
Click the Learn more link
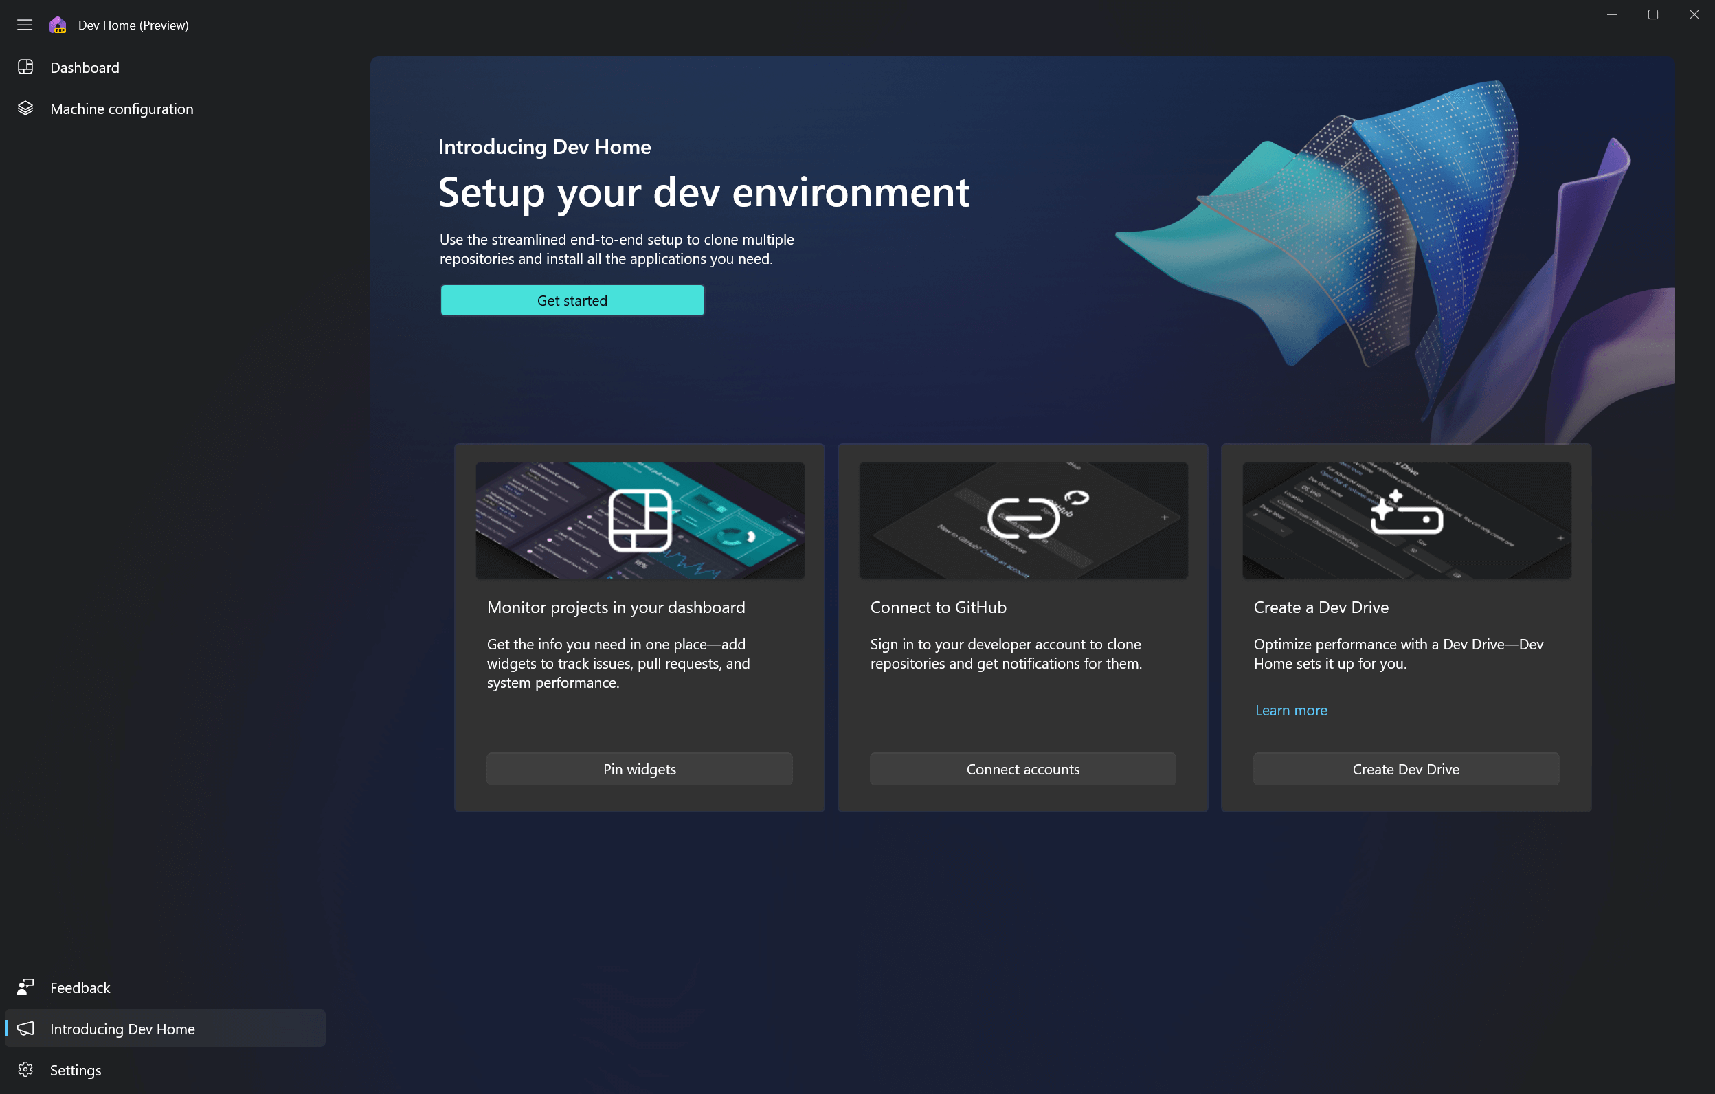[x=1291, y=709]
